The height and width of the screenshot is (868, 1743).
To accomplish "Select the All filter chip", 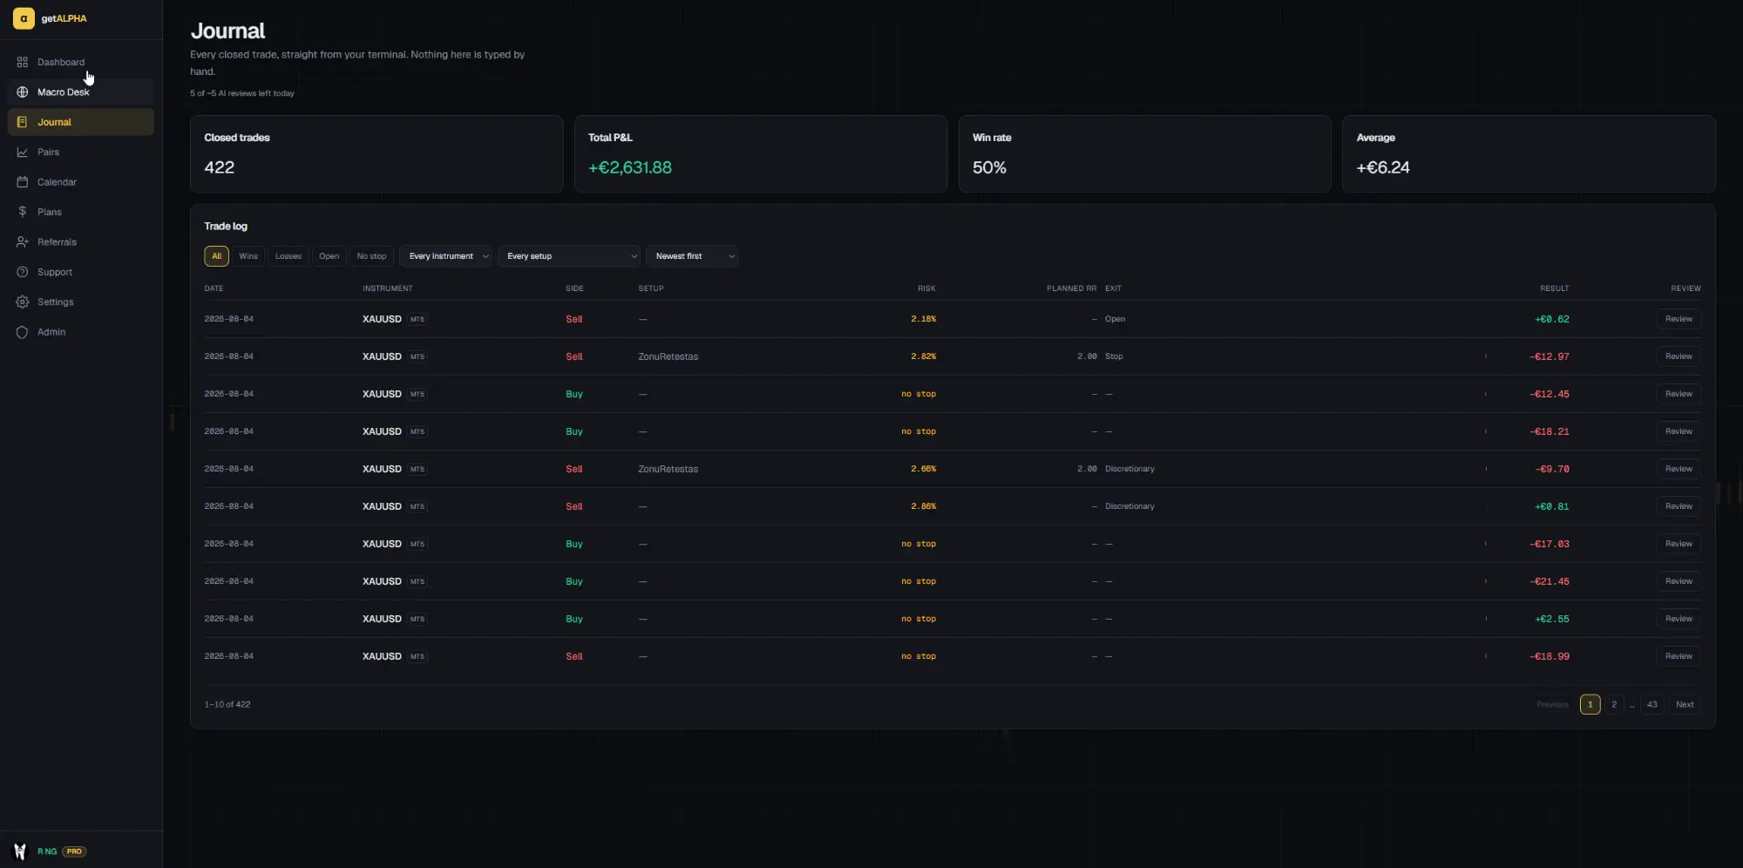I will click(217, 256).
